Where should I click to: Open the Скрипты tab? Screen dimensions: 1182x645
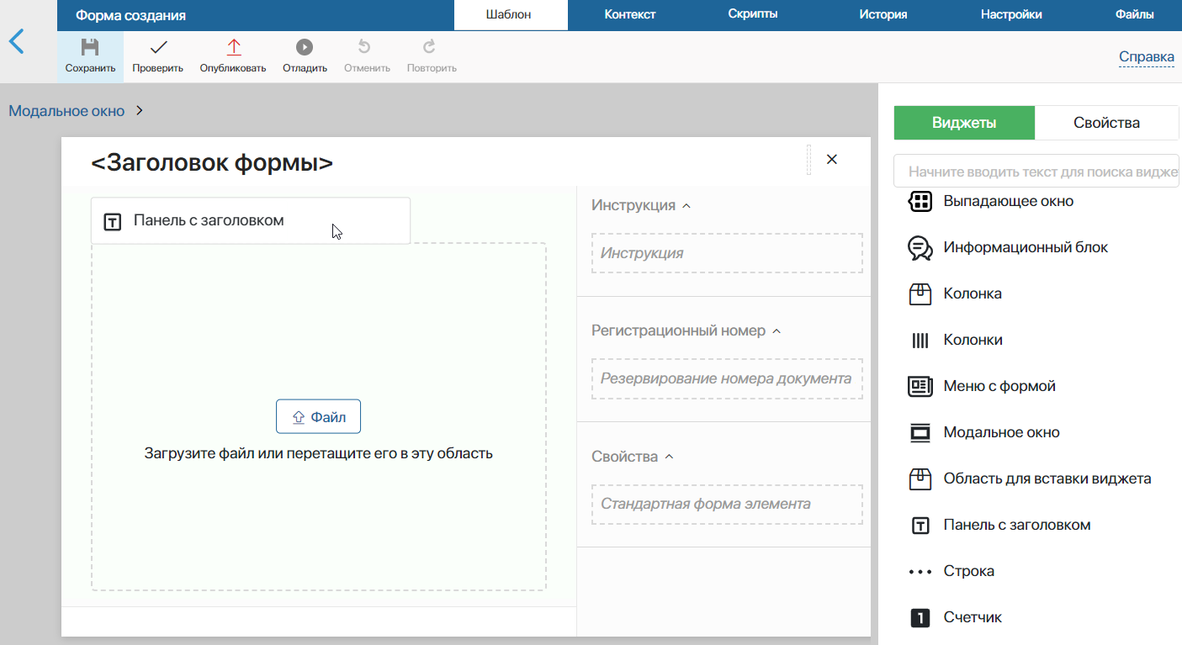click(x=753, y=14)
